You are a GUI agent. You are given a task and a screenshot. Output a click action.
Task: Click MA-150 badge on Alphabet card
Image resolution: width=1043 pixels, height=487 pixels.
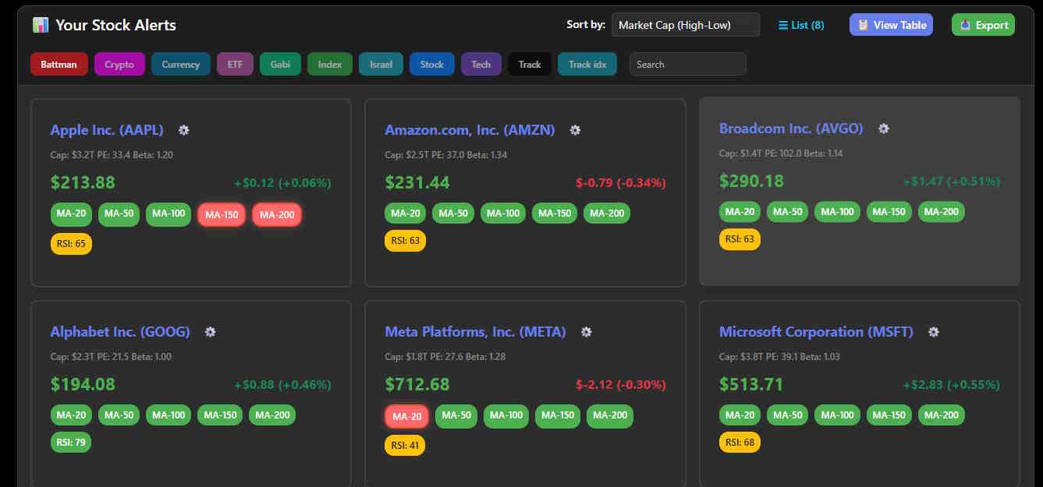220,415
